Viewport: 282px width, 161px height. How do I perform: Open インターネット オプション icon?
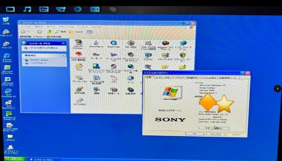click(183, 45)
